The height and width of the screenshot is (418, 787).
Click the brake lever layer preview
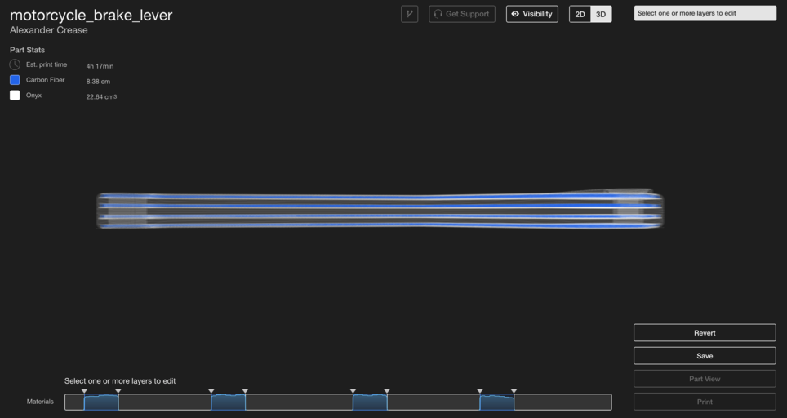point(380,210)
